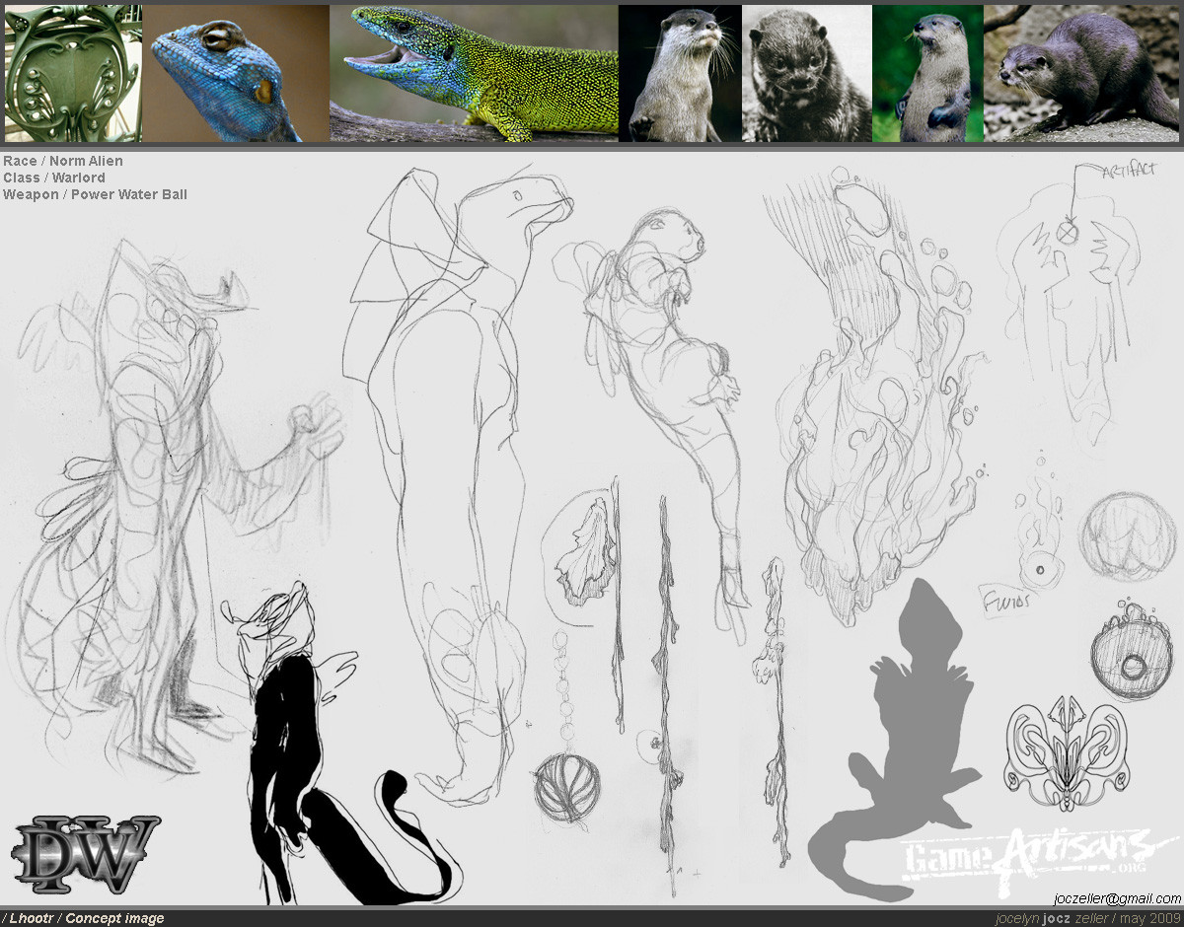The image size is (1184, 927).
Task: Open the standing otter on green photo
Action: pos(927,74)
